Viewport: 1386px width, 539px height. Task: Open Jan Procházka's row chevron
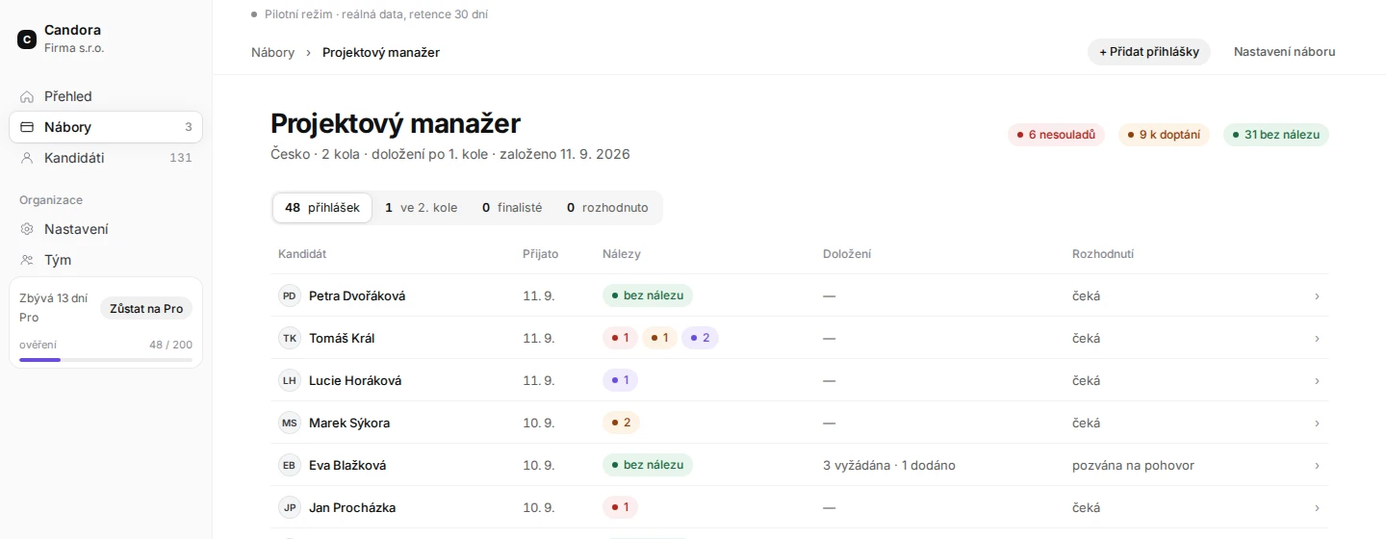[x=1317, y=508]
